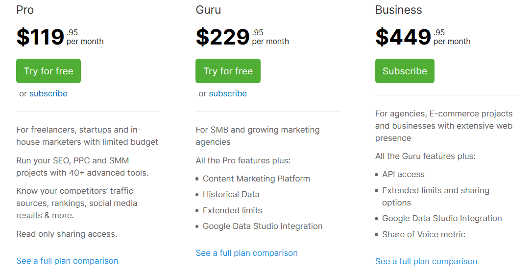Click the API access bullet item
Screen dimensions: 532x271
click(403, 174)
